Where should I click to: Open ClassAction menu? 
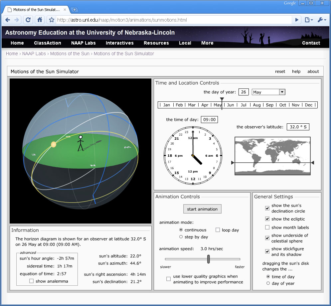(x=48, y=43)
